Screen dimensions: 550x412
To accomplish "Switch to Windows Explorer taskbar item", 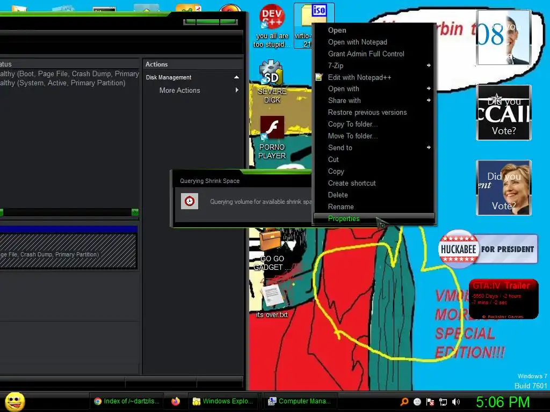I will point(223,401).
